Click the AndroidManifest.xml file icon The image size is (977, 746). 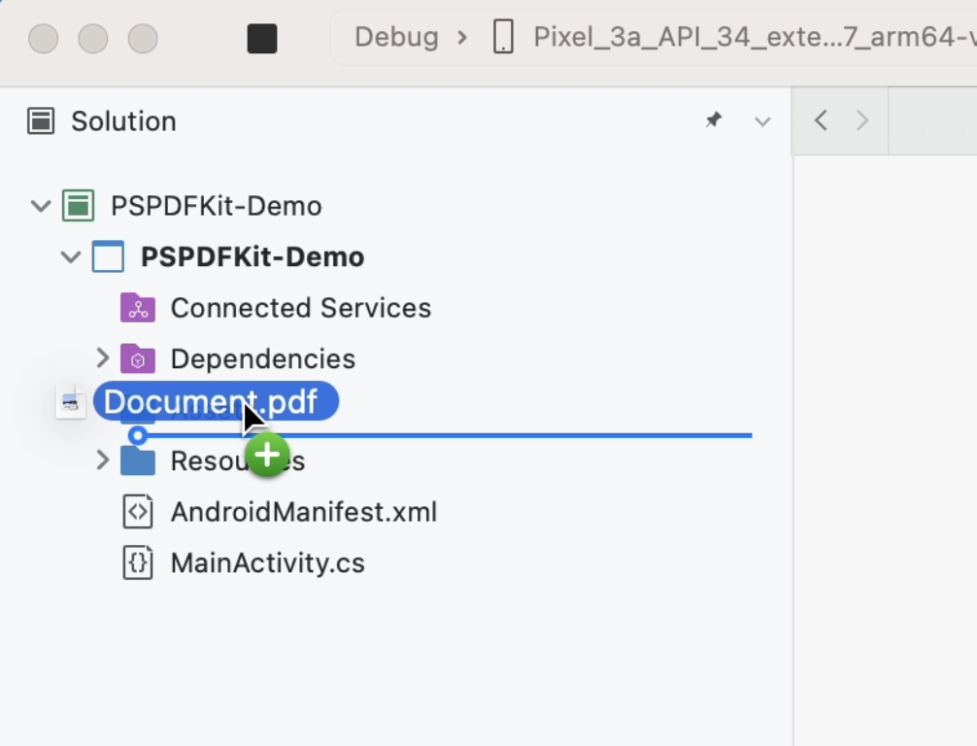[137, 512]
